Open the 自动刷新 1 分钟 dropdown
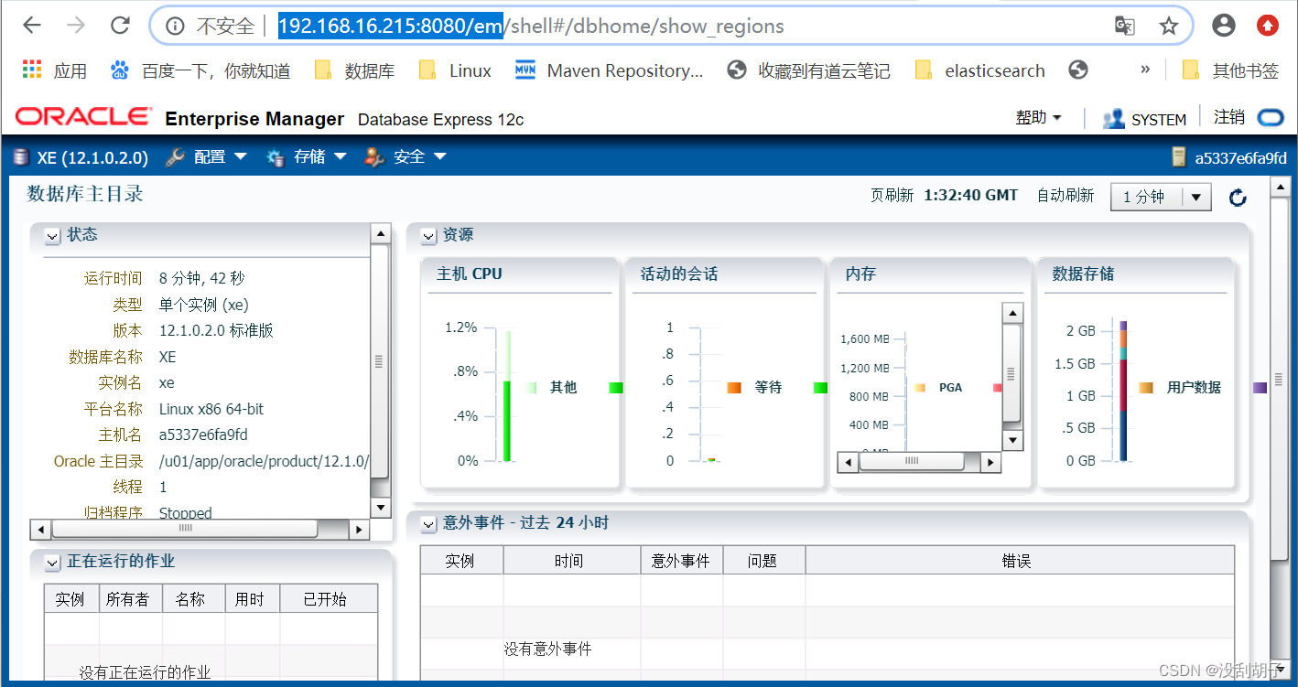The height and width of the screenshot is (687, 1298). pyautogui.click(x=1161, y=197)
